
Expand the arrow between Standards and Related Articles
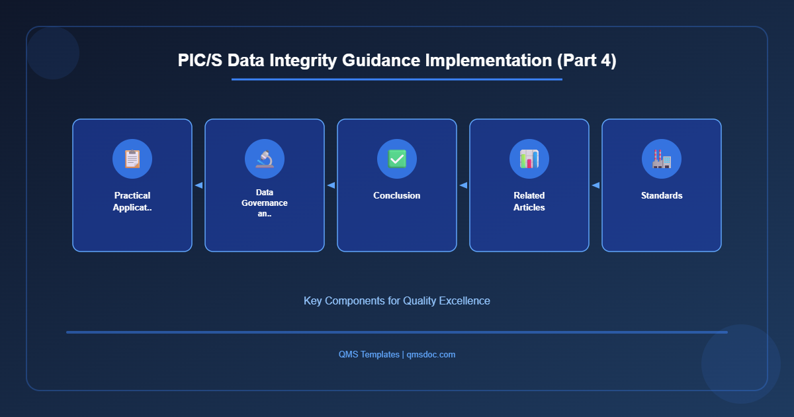pos(595,185)
